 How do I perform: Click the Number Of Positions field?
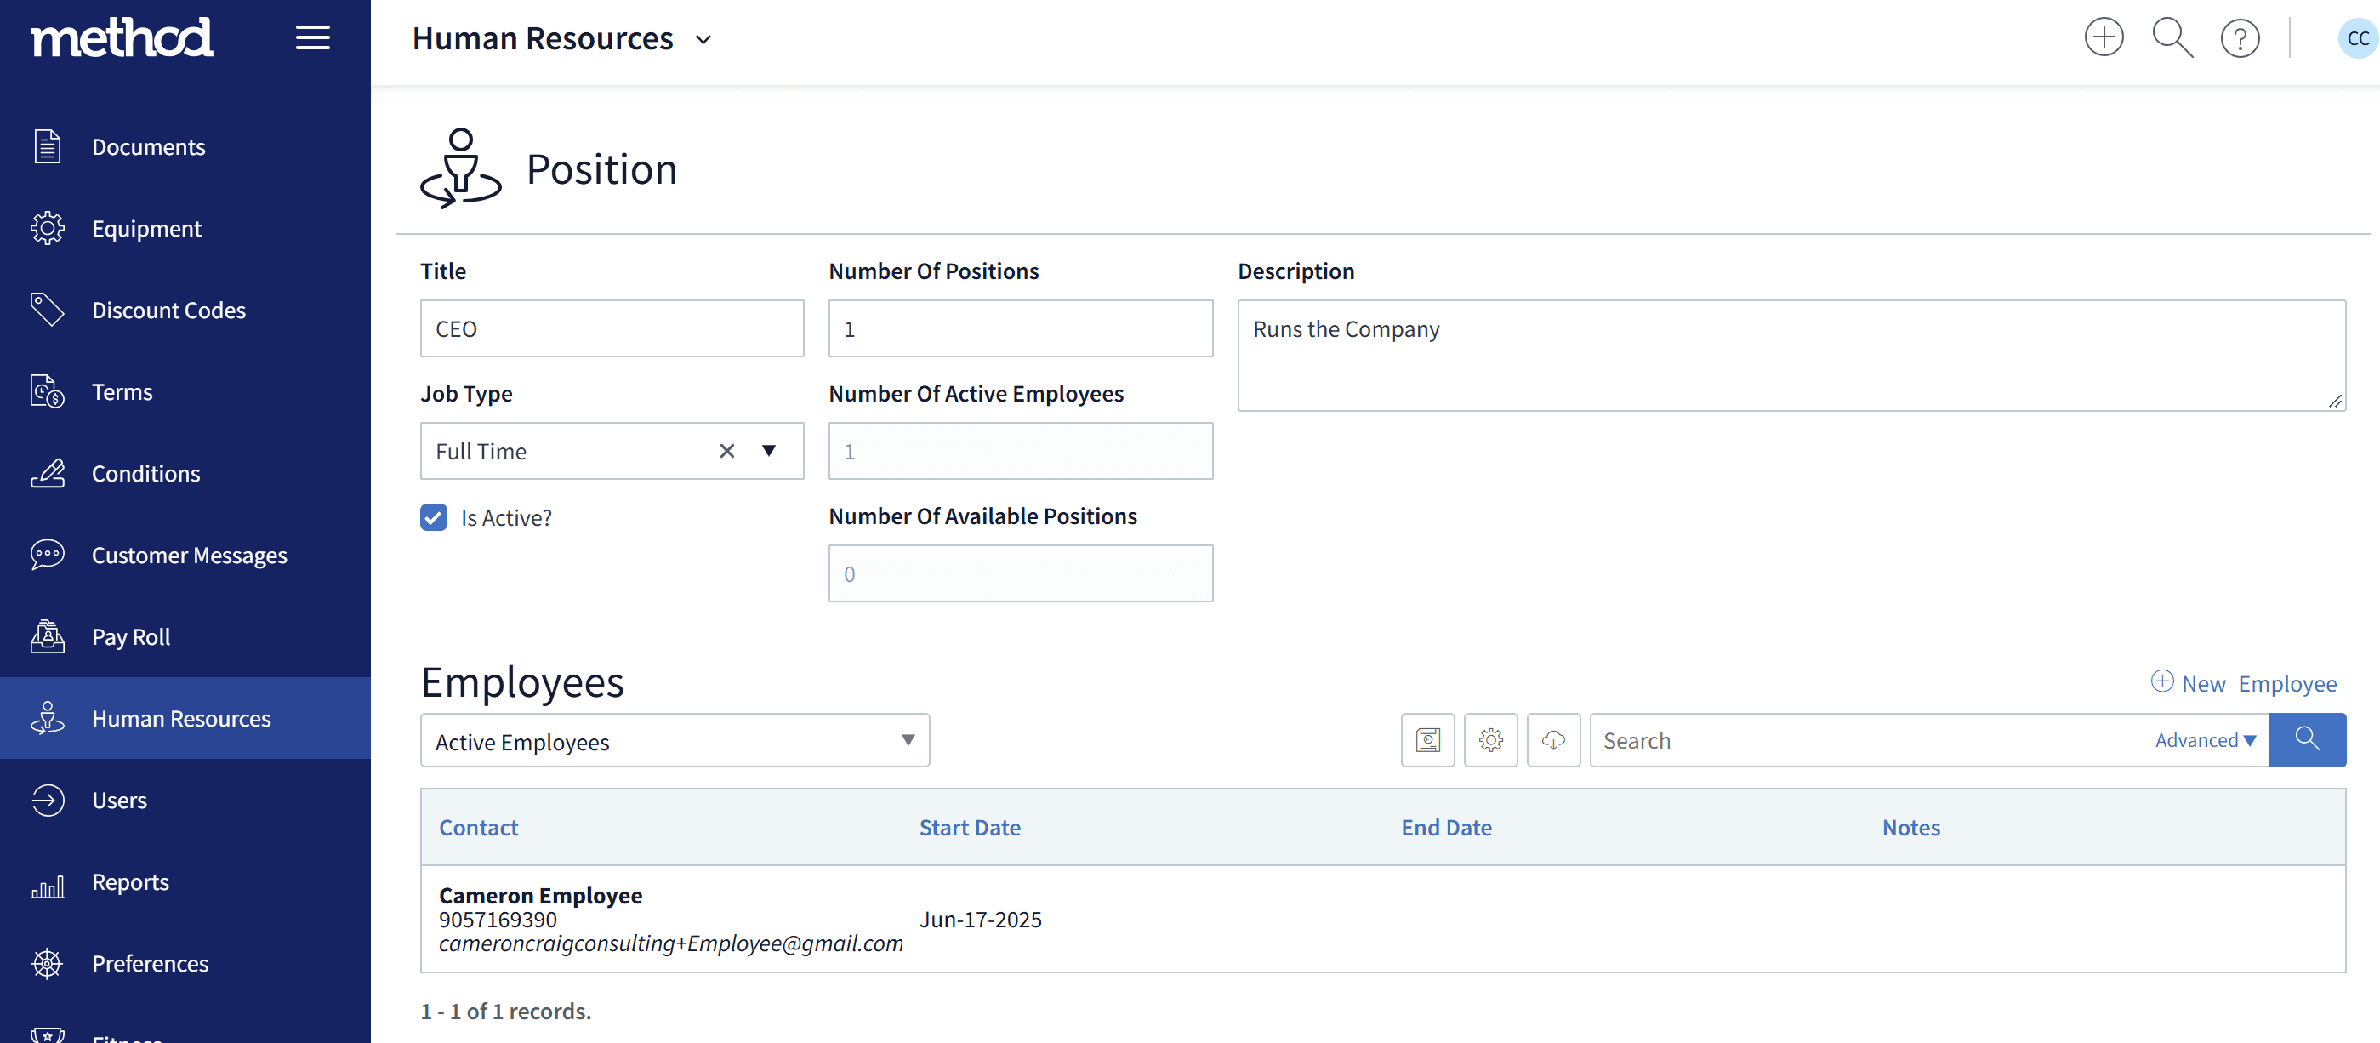point(1020,328)
